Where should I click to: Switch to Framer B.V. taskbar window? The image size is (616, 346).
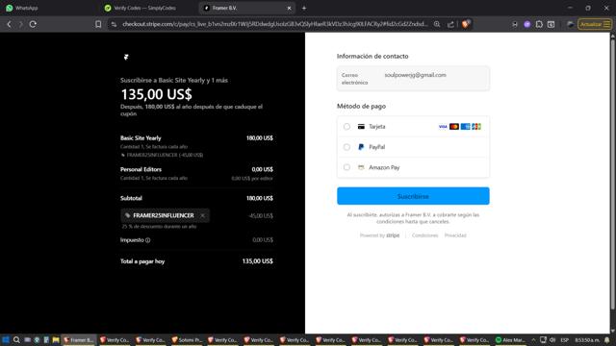[79, 339]
